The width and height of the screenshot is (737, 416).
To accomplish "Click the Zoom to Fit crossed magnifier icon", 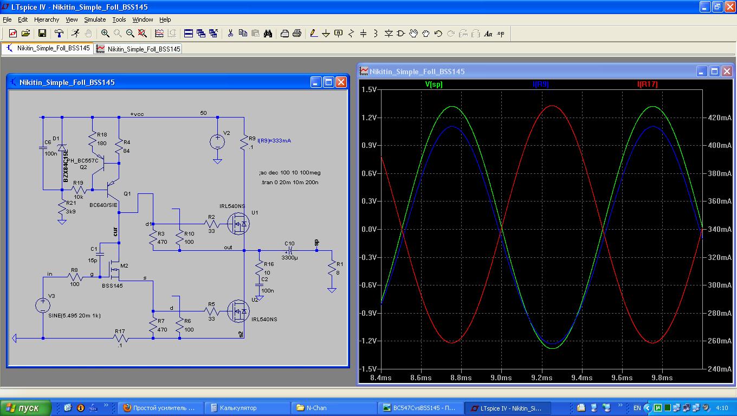I will coord(143,34).
